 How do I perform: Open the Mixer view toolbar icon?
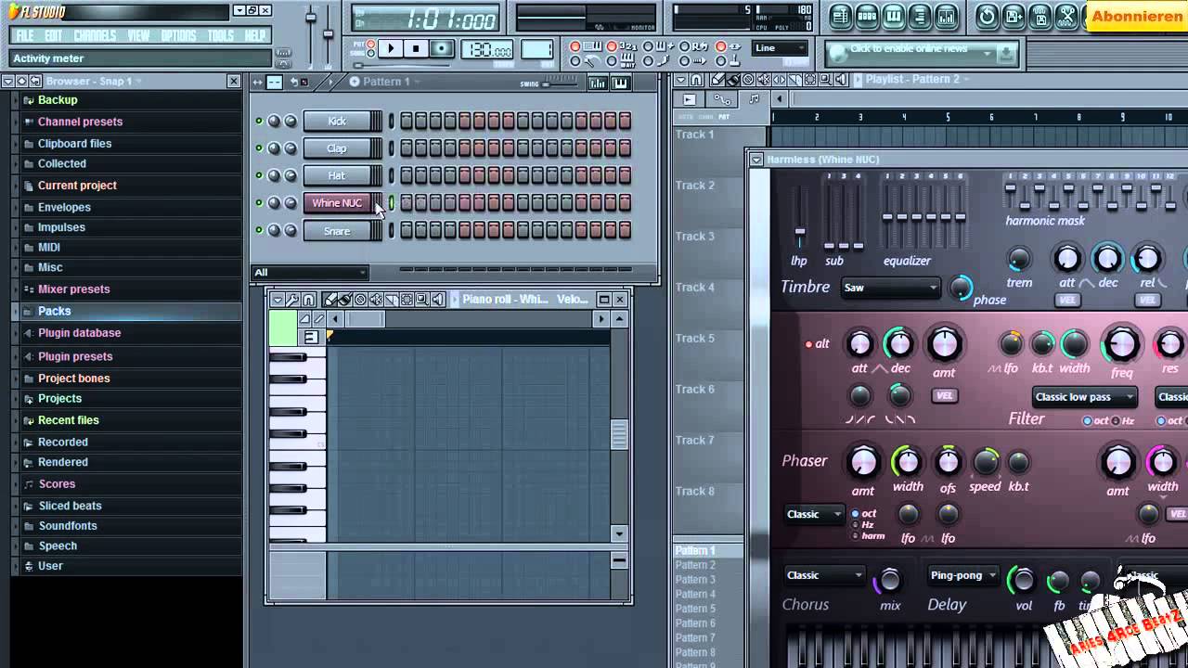(947, 16)
